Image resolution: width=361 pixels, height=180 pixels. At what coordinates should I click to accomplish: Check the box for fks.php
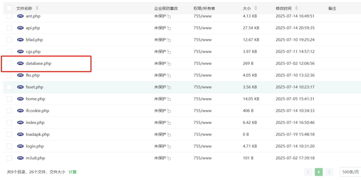point(9,75)
